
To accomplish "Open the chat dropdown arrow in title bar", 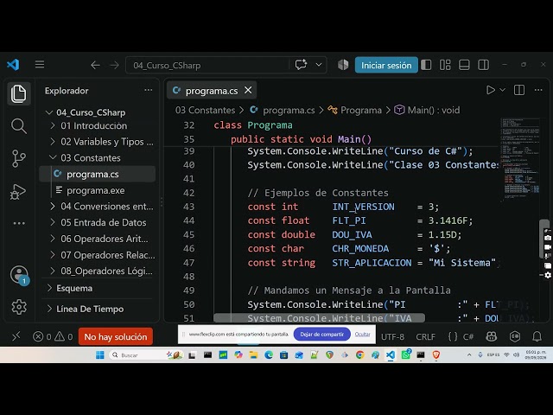I will click(319, 65).
